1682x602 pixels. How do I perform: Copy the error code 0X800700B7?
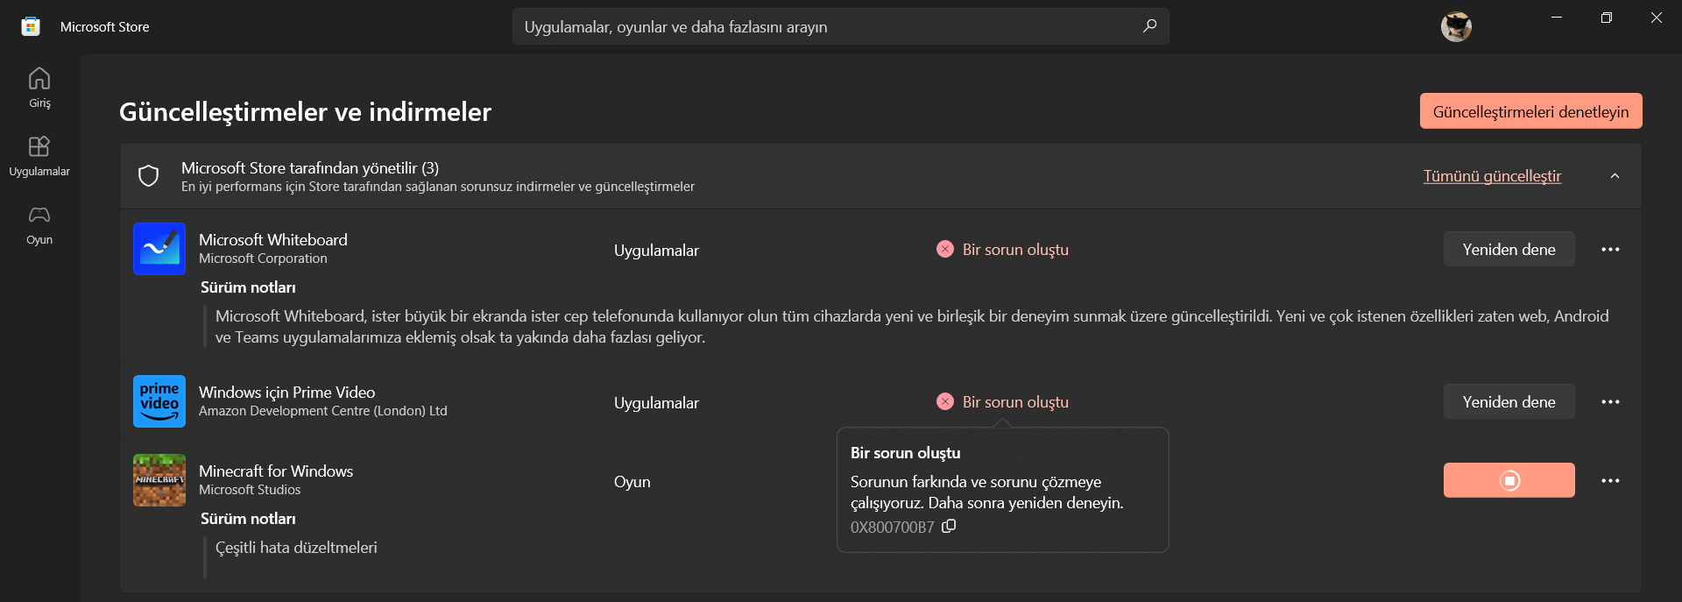949,526
